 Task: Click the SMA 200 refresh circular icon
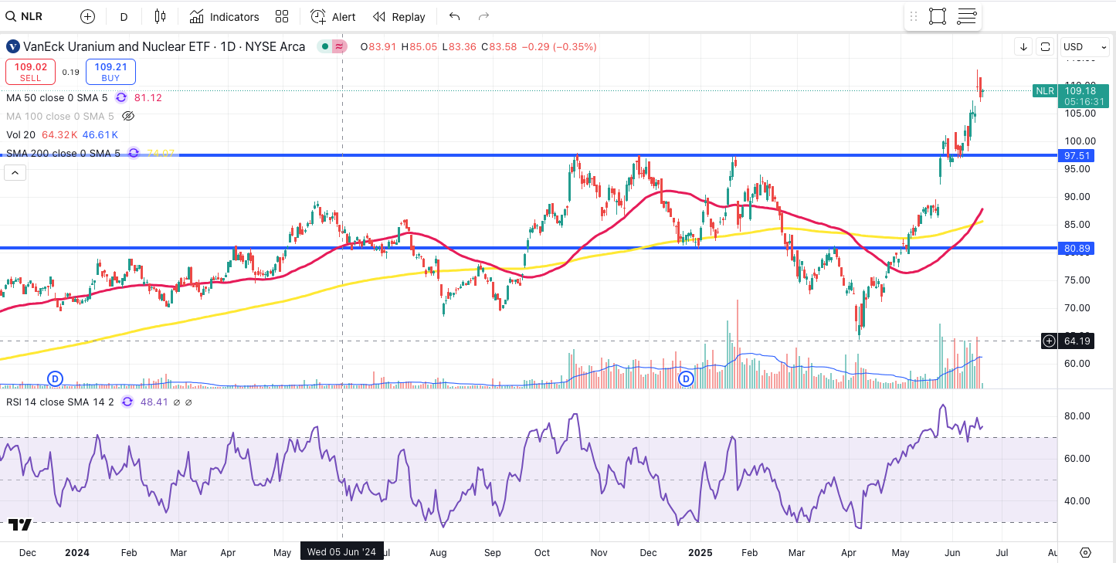(x=134, y=153)
